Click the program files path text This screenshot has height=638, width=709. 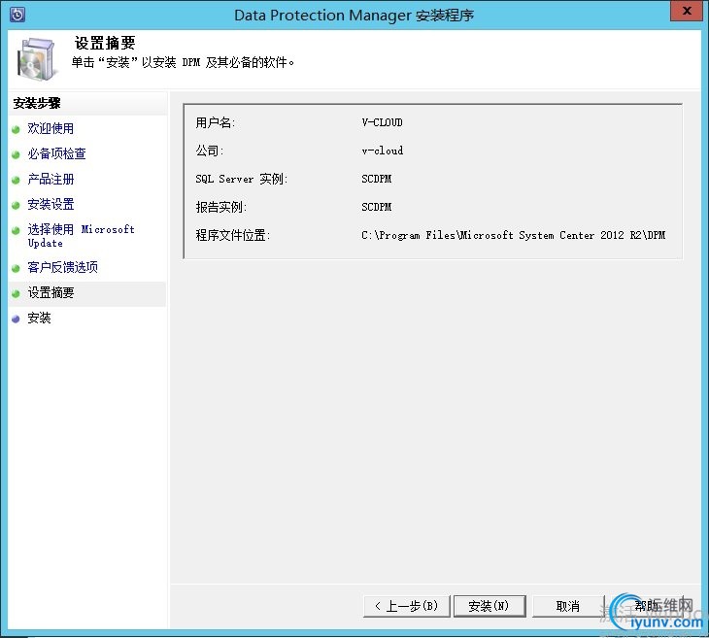click(513, 235)
